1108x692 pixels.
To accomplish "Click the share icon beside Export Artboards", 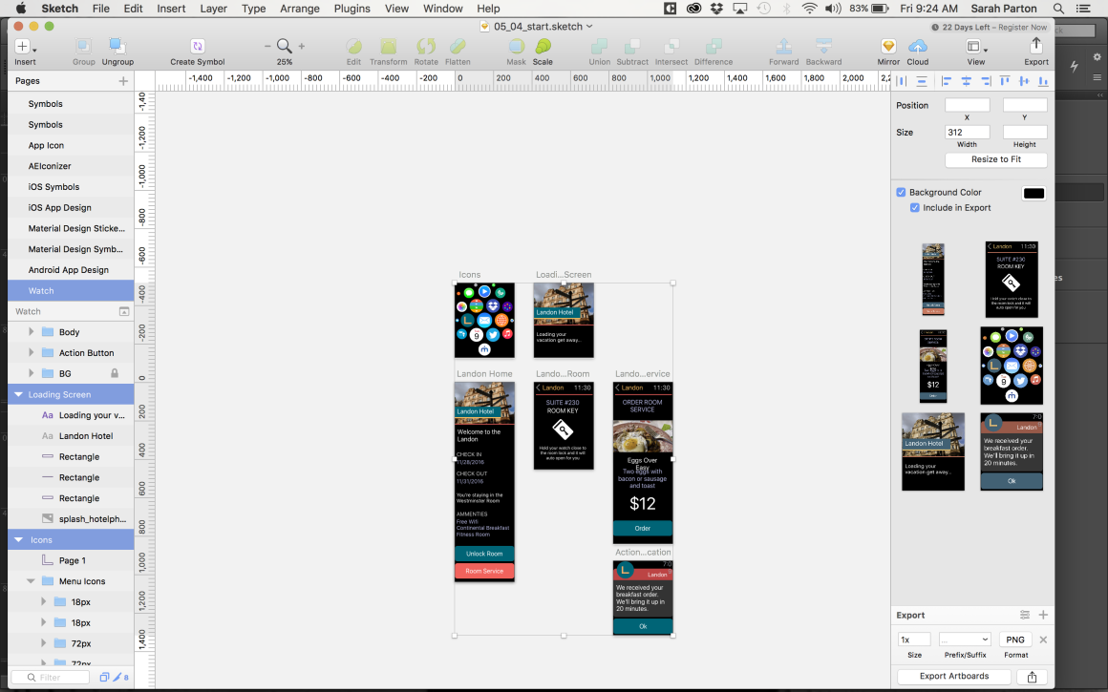I will (x=1032, y=677).
